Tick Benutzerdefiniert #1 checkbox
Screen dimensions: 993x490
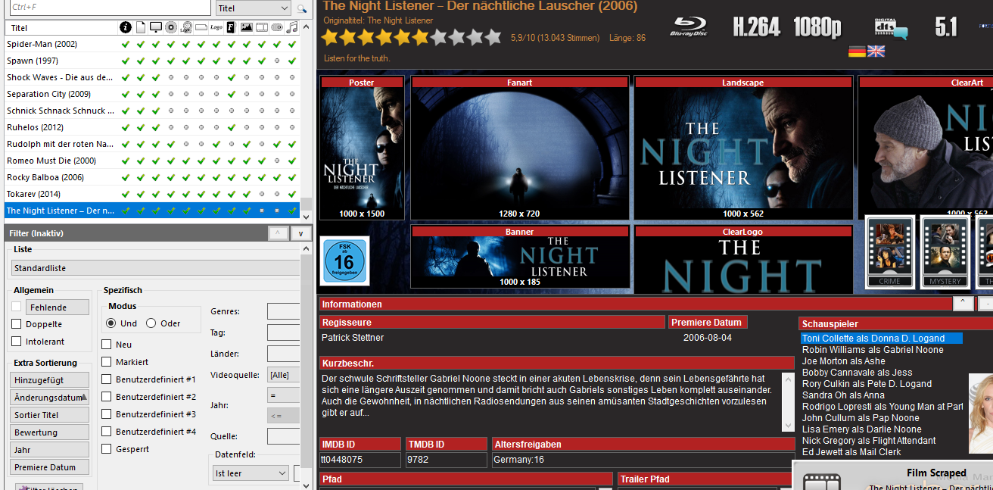point(107,379)
